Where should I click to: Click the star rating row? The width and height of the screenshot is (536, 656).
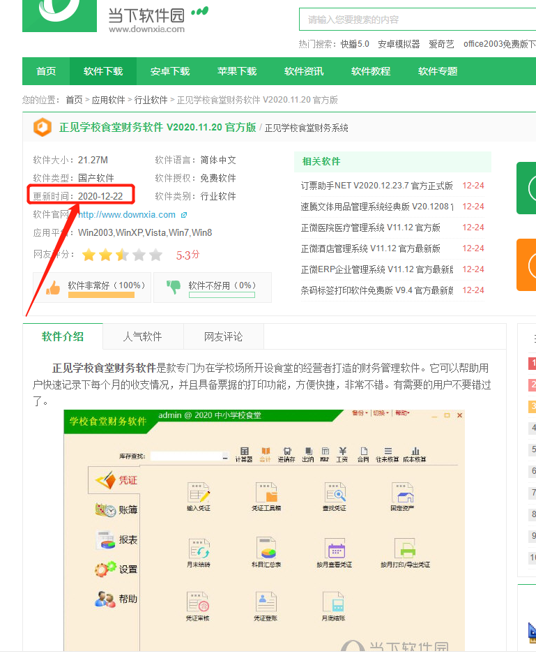pos(122,254)
